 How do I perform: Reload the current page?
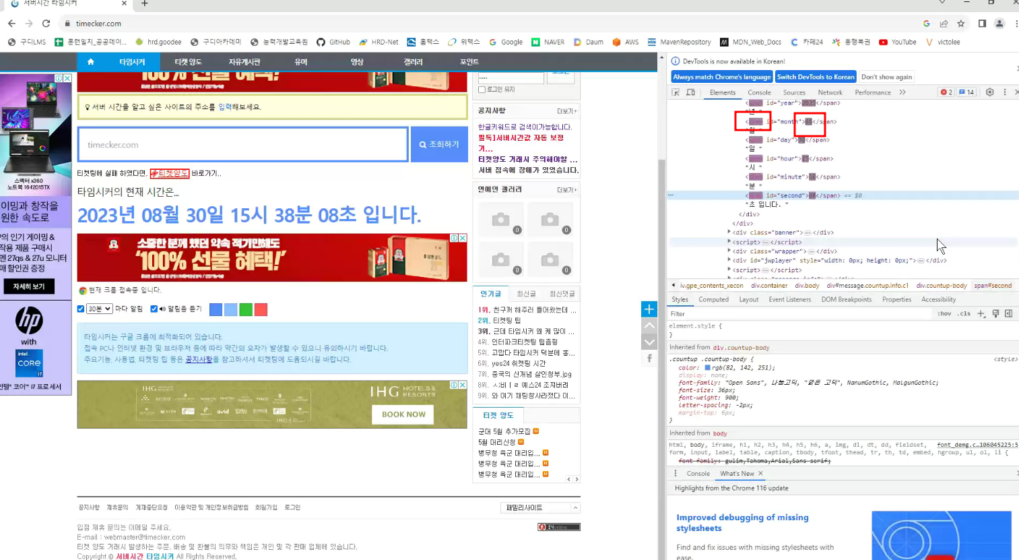46,24
